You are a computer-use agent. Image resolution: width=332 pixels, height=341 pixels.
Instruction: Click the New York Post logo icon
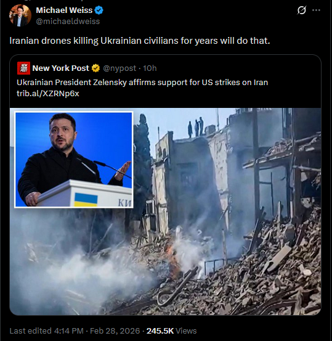(23, 68)
